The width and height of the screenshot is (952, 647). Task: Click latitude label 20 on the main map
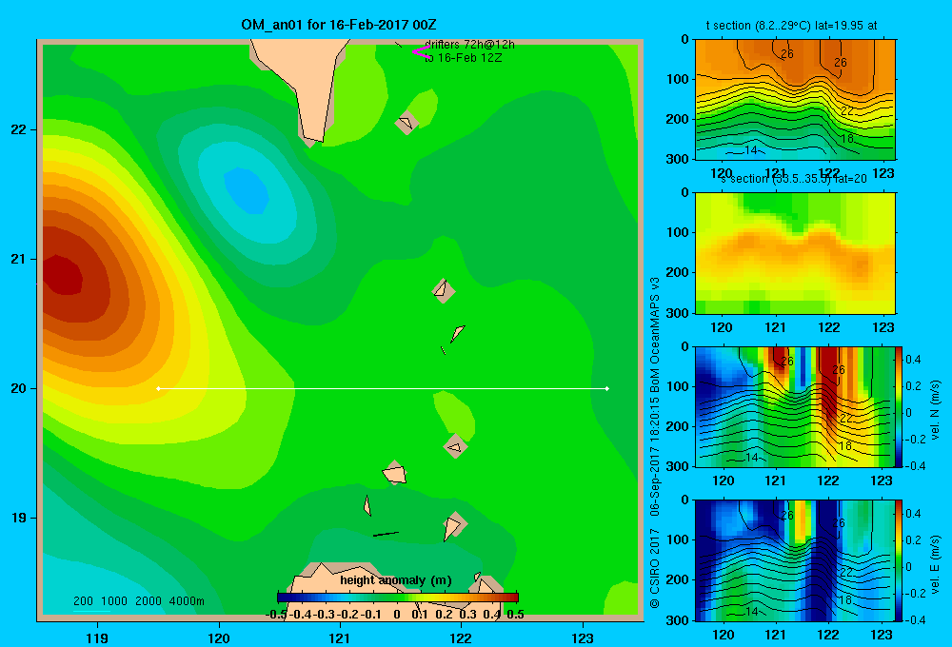[18, 388]
